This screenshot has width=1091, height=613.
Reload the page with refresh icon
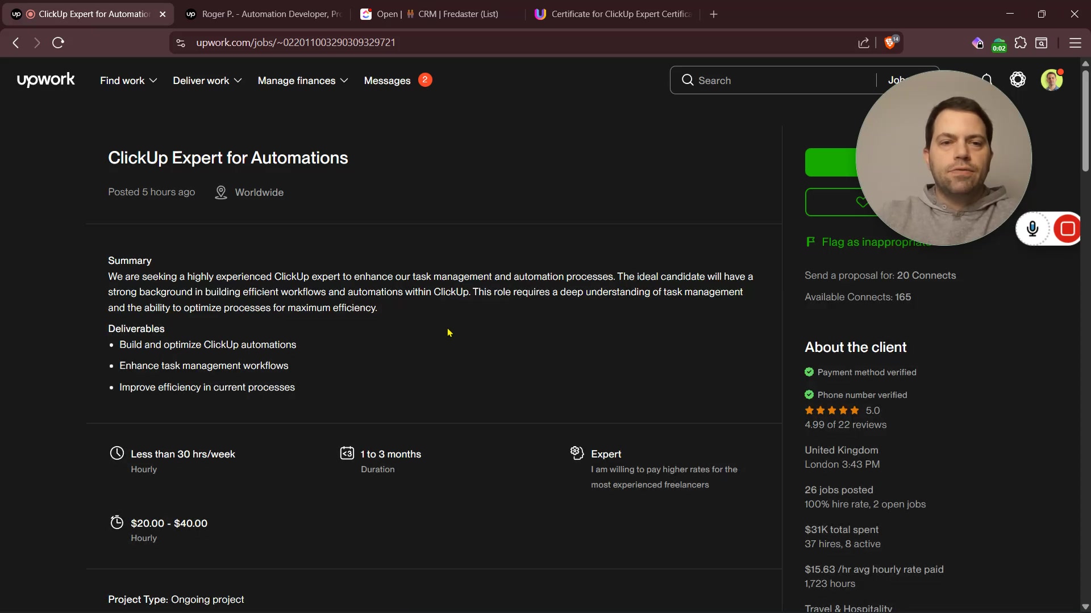58,43
